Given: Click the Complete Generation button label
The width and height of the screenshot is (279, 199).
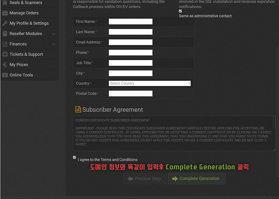Looking at the screenshot, I should coord(200,178).
